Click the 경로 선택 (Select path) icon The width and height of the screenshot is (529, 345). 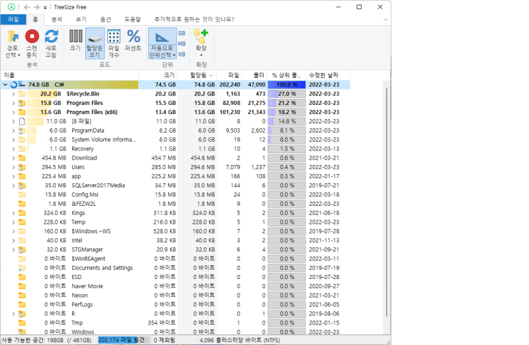click(x=13, y=38)
